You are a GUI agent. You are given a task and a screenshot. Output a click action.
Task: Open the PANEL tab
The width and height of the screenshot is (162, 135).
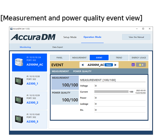click(x=59, y=58)
